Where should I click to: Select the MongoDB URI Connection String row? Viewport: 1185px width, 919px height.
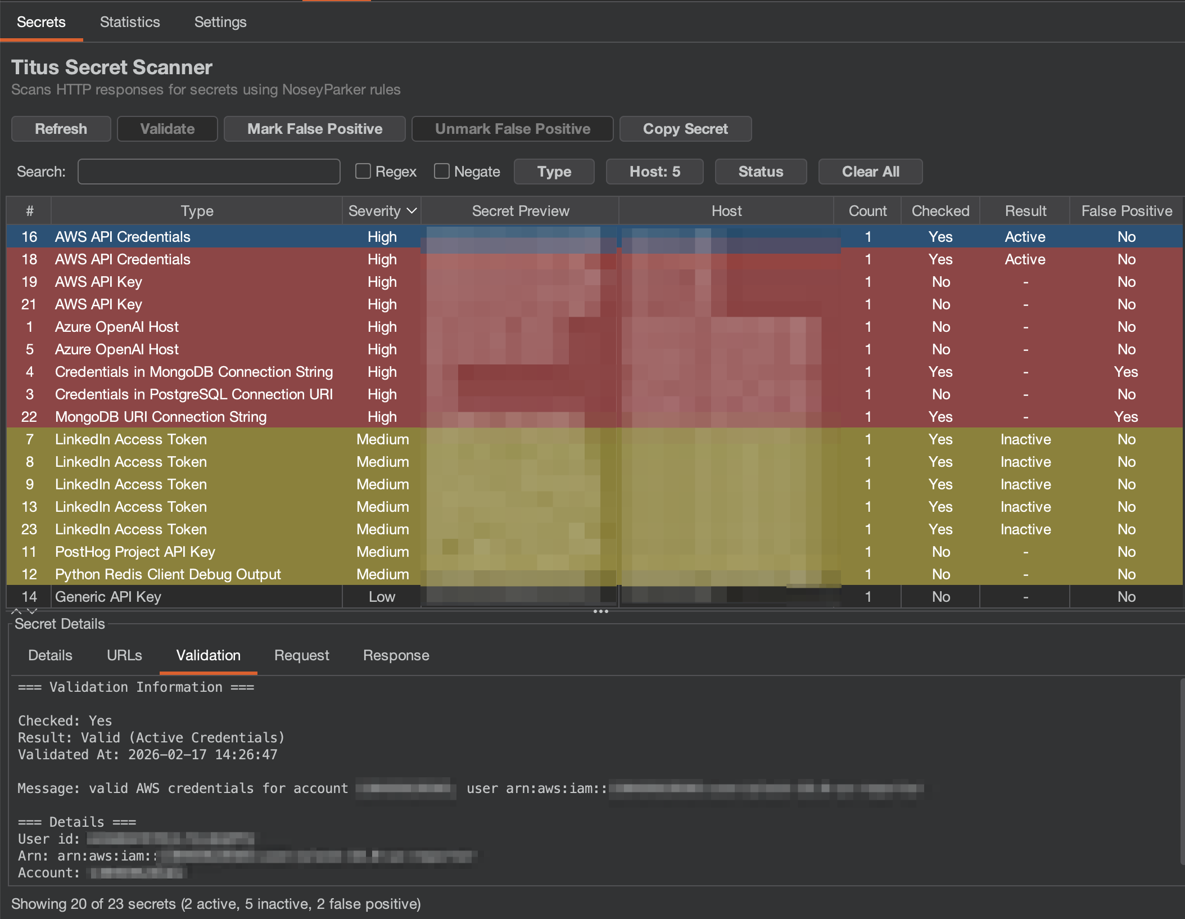coord(160,416)
